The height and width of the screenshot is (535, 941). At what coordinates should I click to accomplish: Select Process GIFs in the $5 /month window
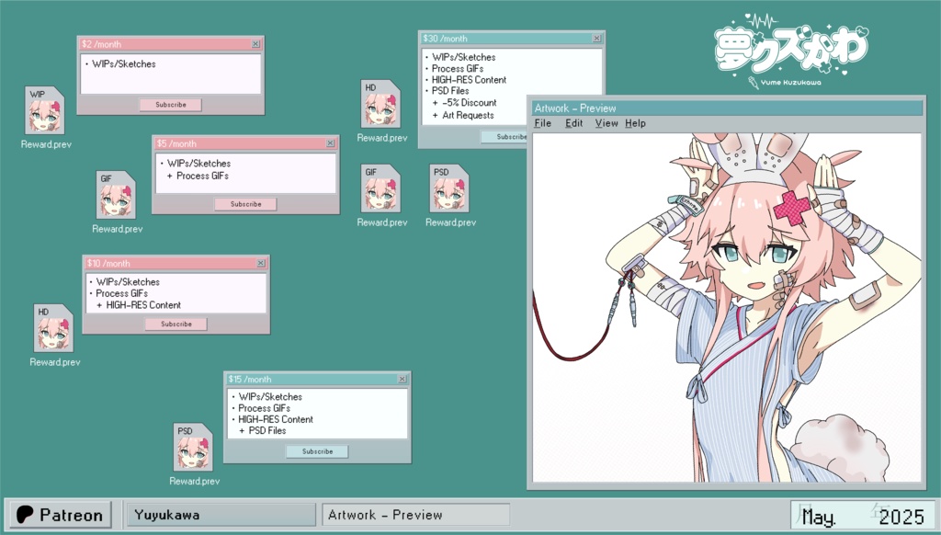tap(202, 176)
